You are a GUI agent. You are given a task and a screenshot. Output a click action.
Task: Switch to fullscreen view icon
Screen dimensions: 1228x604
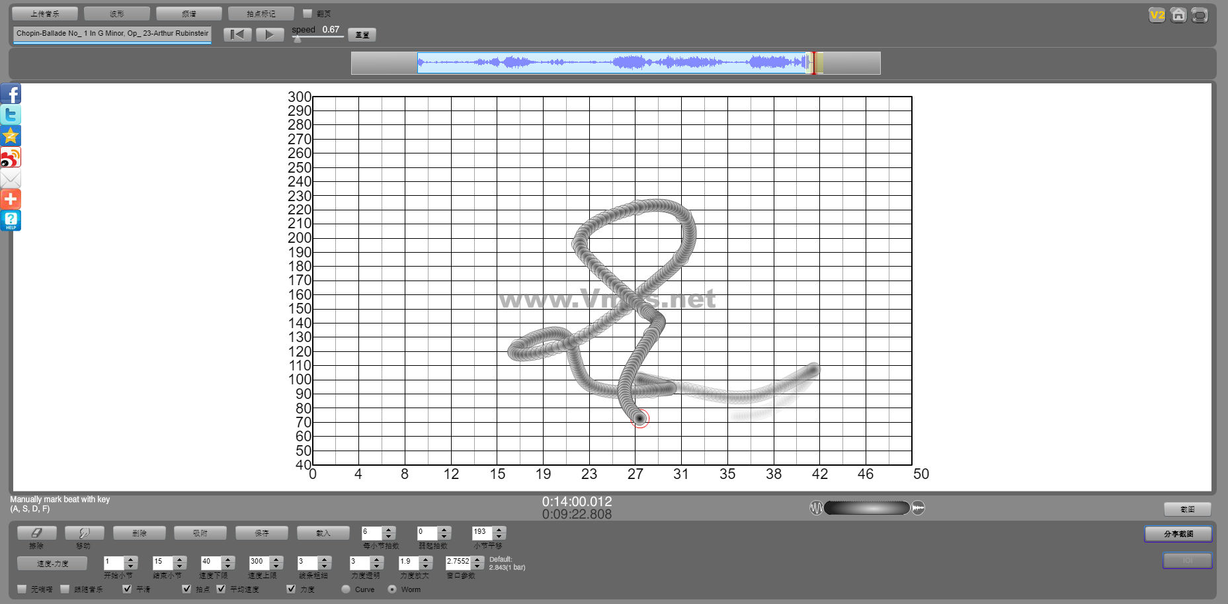1200,15
